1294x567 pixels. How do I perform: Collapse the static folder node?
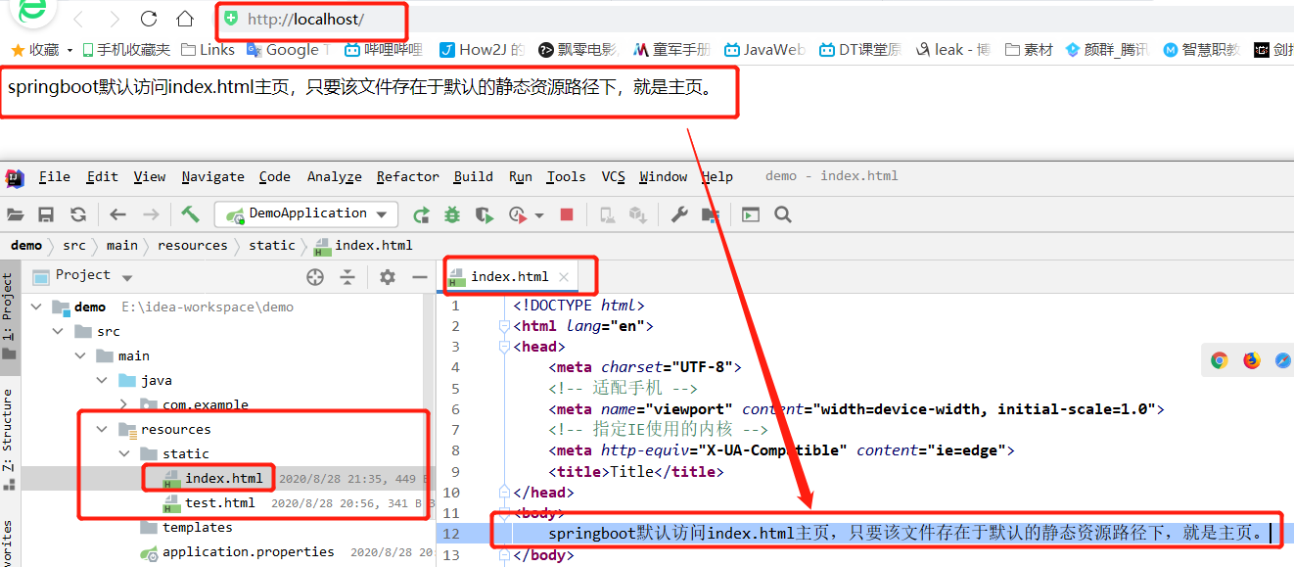click(123, 453)
